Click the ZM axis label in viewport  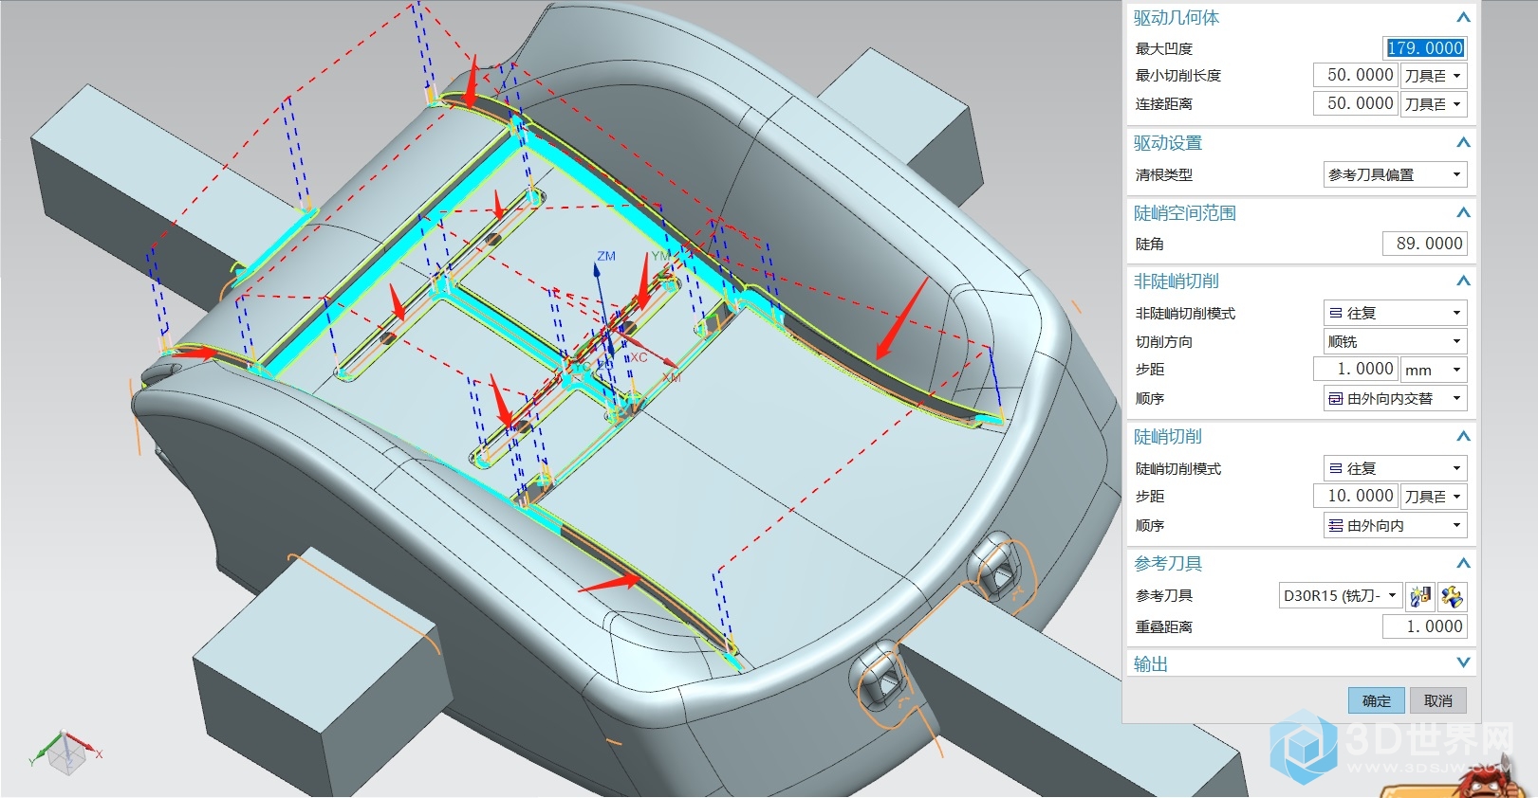[x=606, y=257]
